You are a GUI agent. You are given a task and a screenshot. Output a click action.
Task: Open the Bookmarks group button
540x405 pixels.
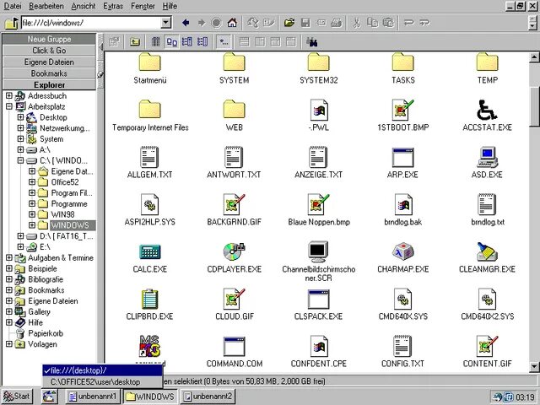point(49,73)
